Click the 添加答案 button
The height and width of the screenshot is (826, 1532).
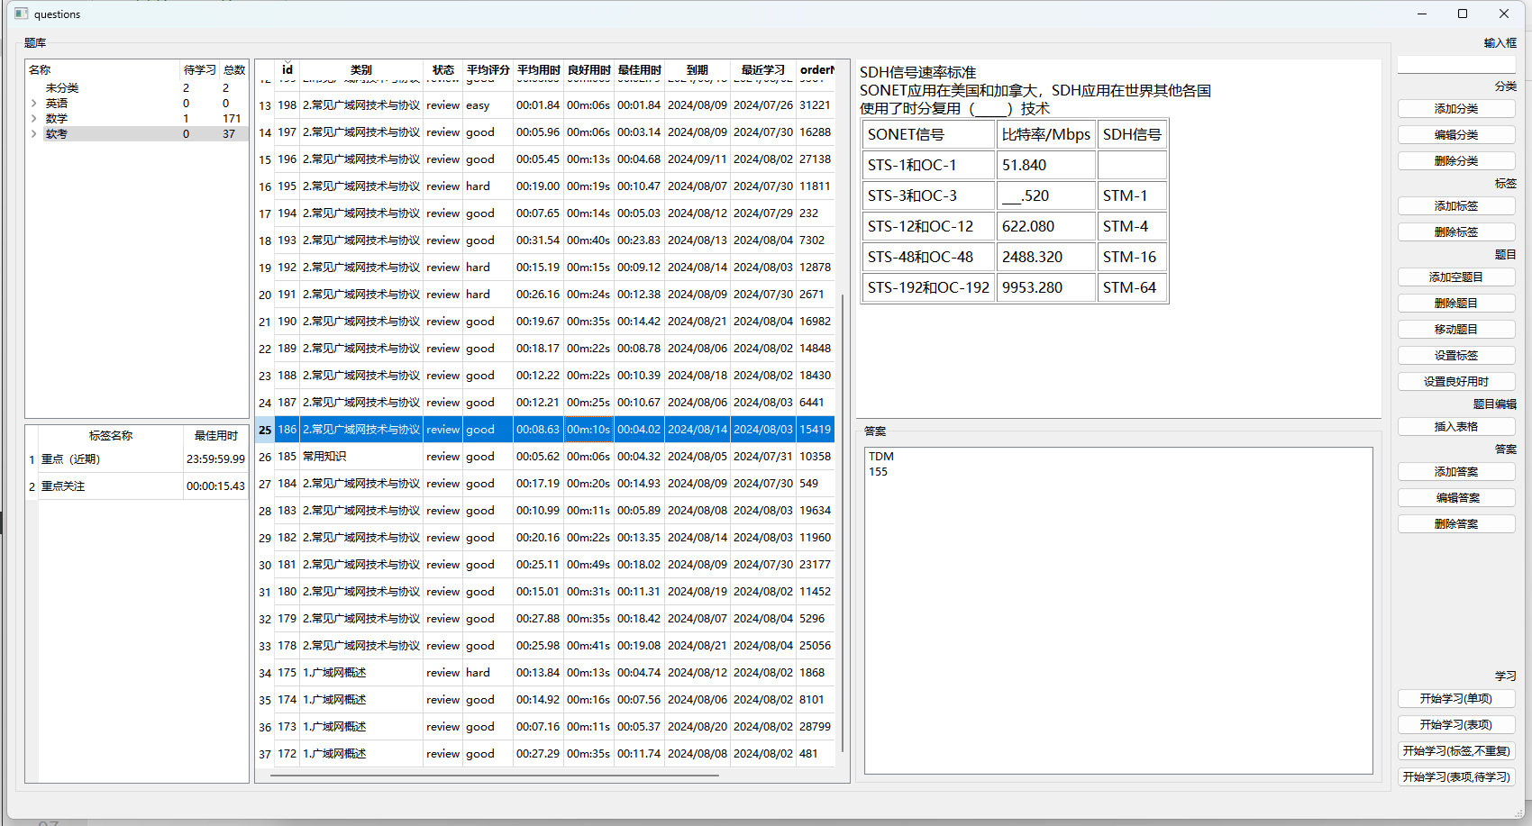pyautogui.click(x=1456, y=472)
